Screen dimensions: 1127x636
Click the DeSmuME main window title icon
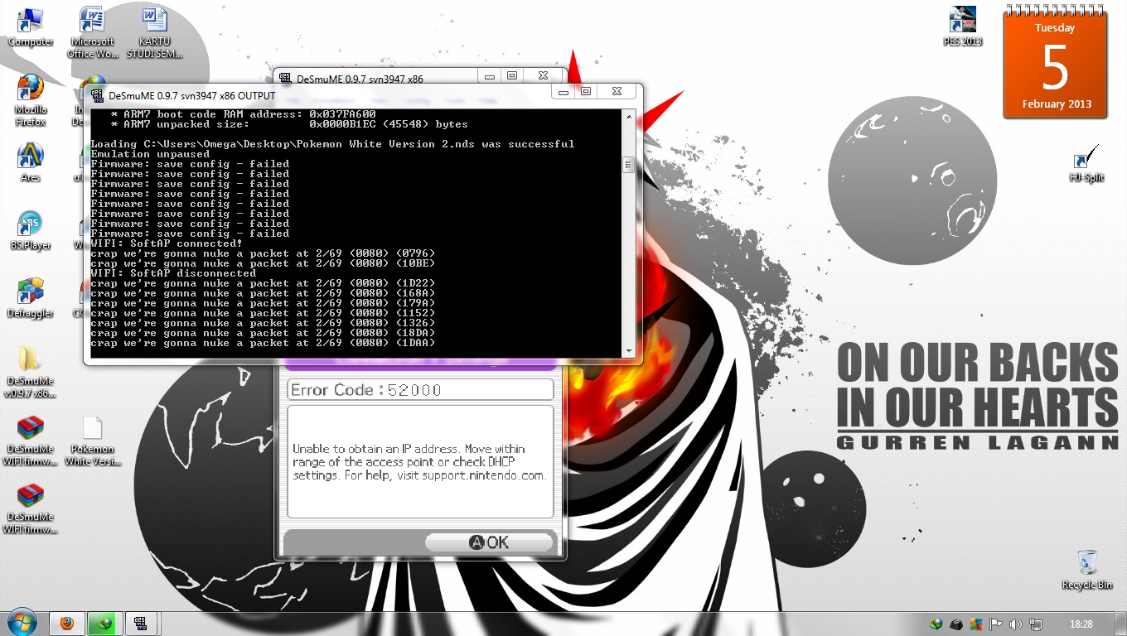click(286, 79)
